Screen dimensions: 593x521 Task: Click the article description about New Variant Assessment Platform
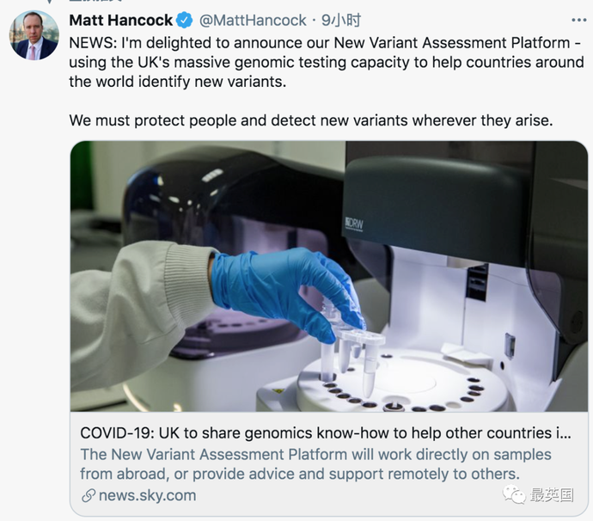[x=315, y=464]
